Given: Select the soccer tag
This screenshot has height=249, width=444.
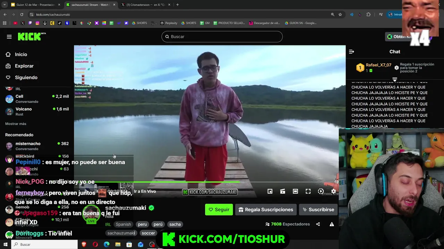Looking at the screenshot, I should (148, 233).
